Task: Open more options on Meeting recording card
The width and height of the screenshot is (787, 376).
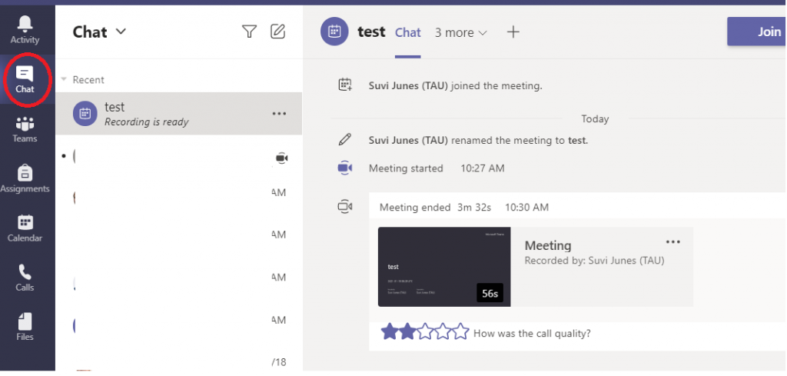Action: [673, 242]
